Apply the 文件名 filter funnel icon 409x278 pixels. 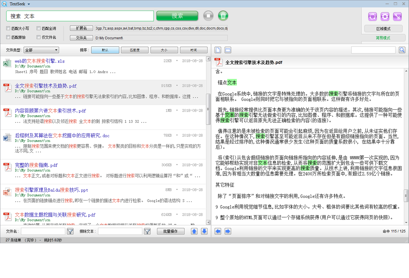click(70, 231)
